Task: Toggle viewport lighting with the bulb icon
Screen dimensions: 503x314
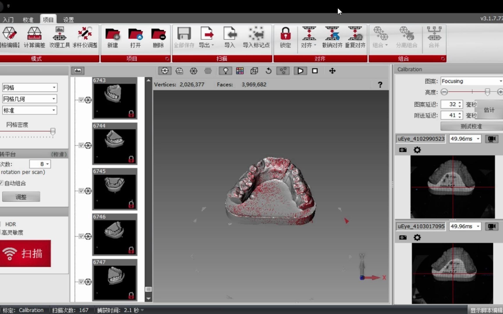Action: tap(225, 71)
